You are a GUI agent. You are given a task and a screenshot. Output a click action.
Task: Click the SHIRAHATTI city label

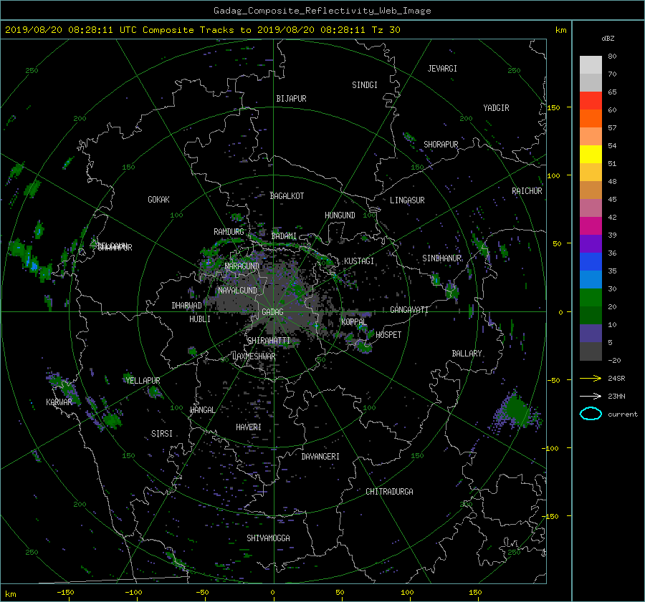click(x=269, y=341)
